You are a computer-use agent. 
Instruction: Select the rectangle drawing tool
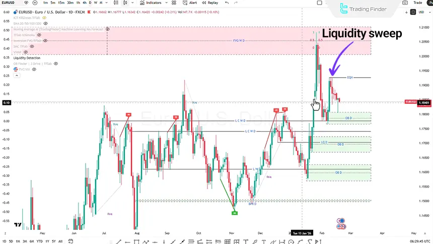[x=136, y=242]
